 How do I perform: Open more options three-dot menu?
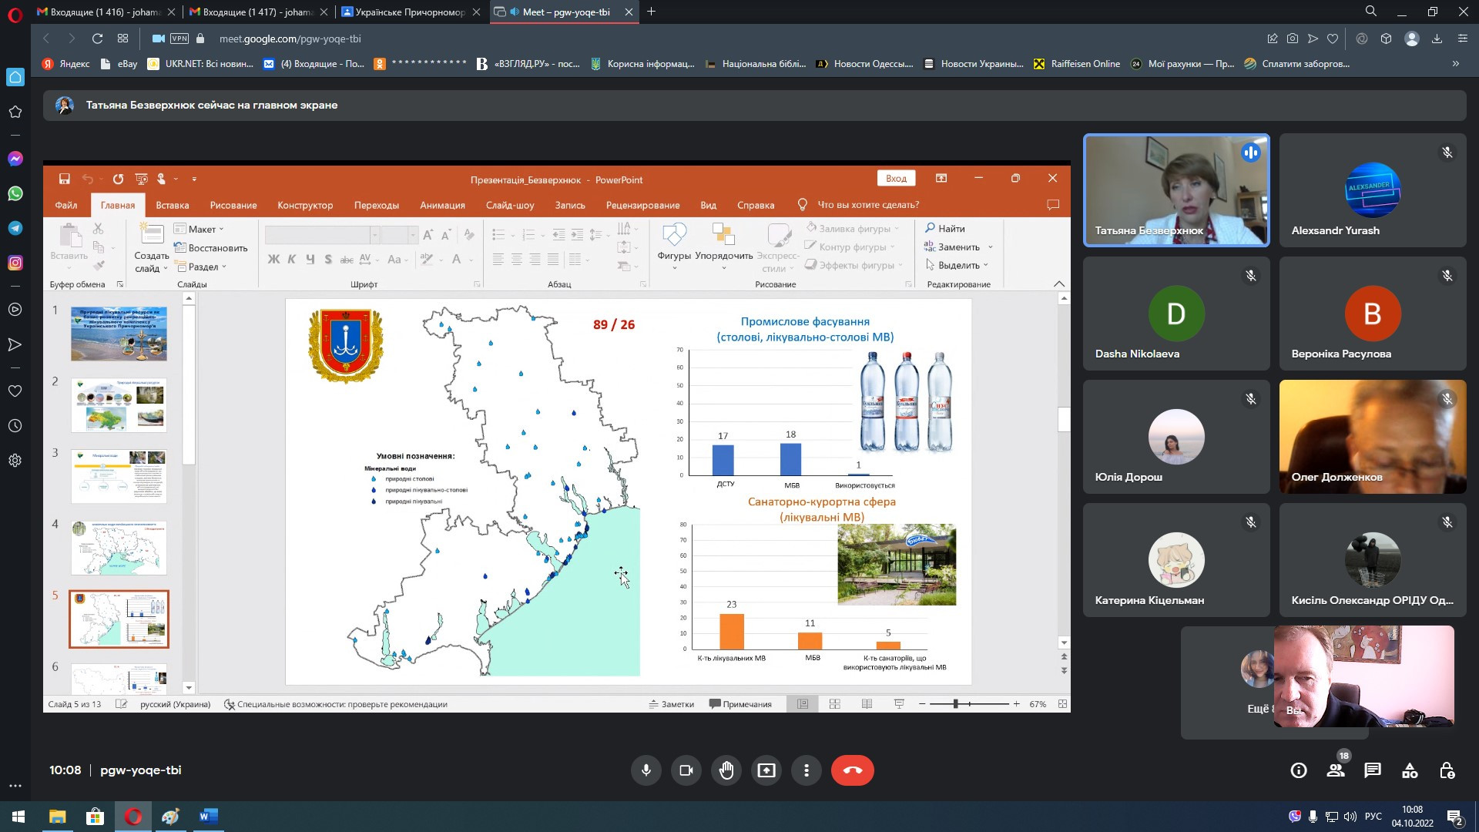tap(807, 770)
